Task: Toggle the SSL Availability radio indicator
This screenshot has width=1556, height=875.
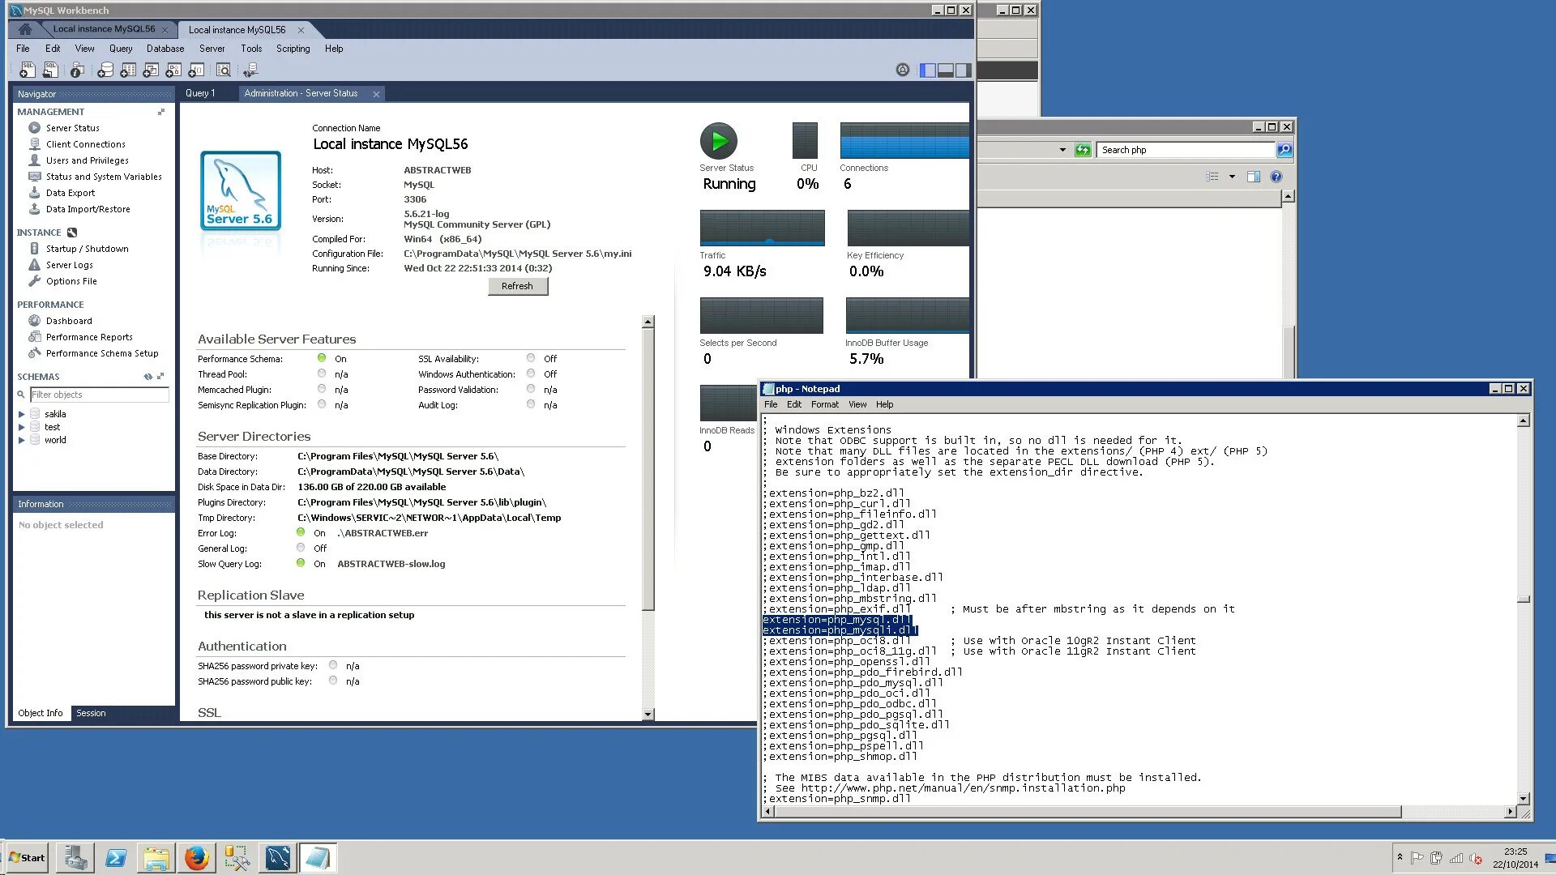Action: (x=531, y=358)
